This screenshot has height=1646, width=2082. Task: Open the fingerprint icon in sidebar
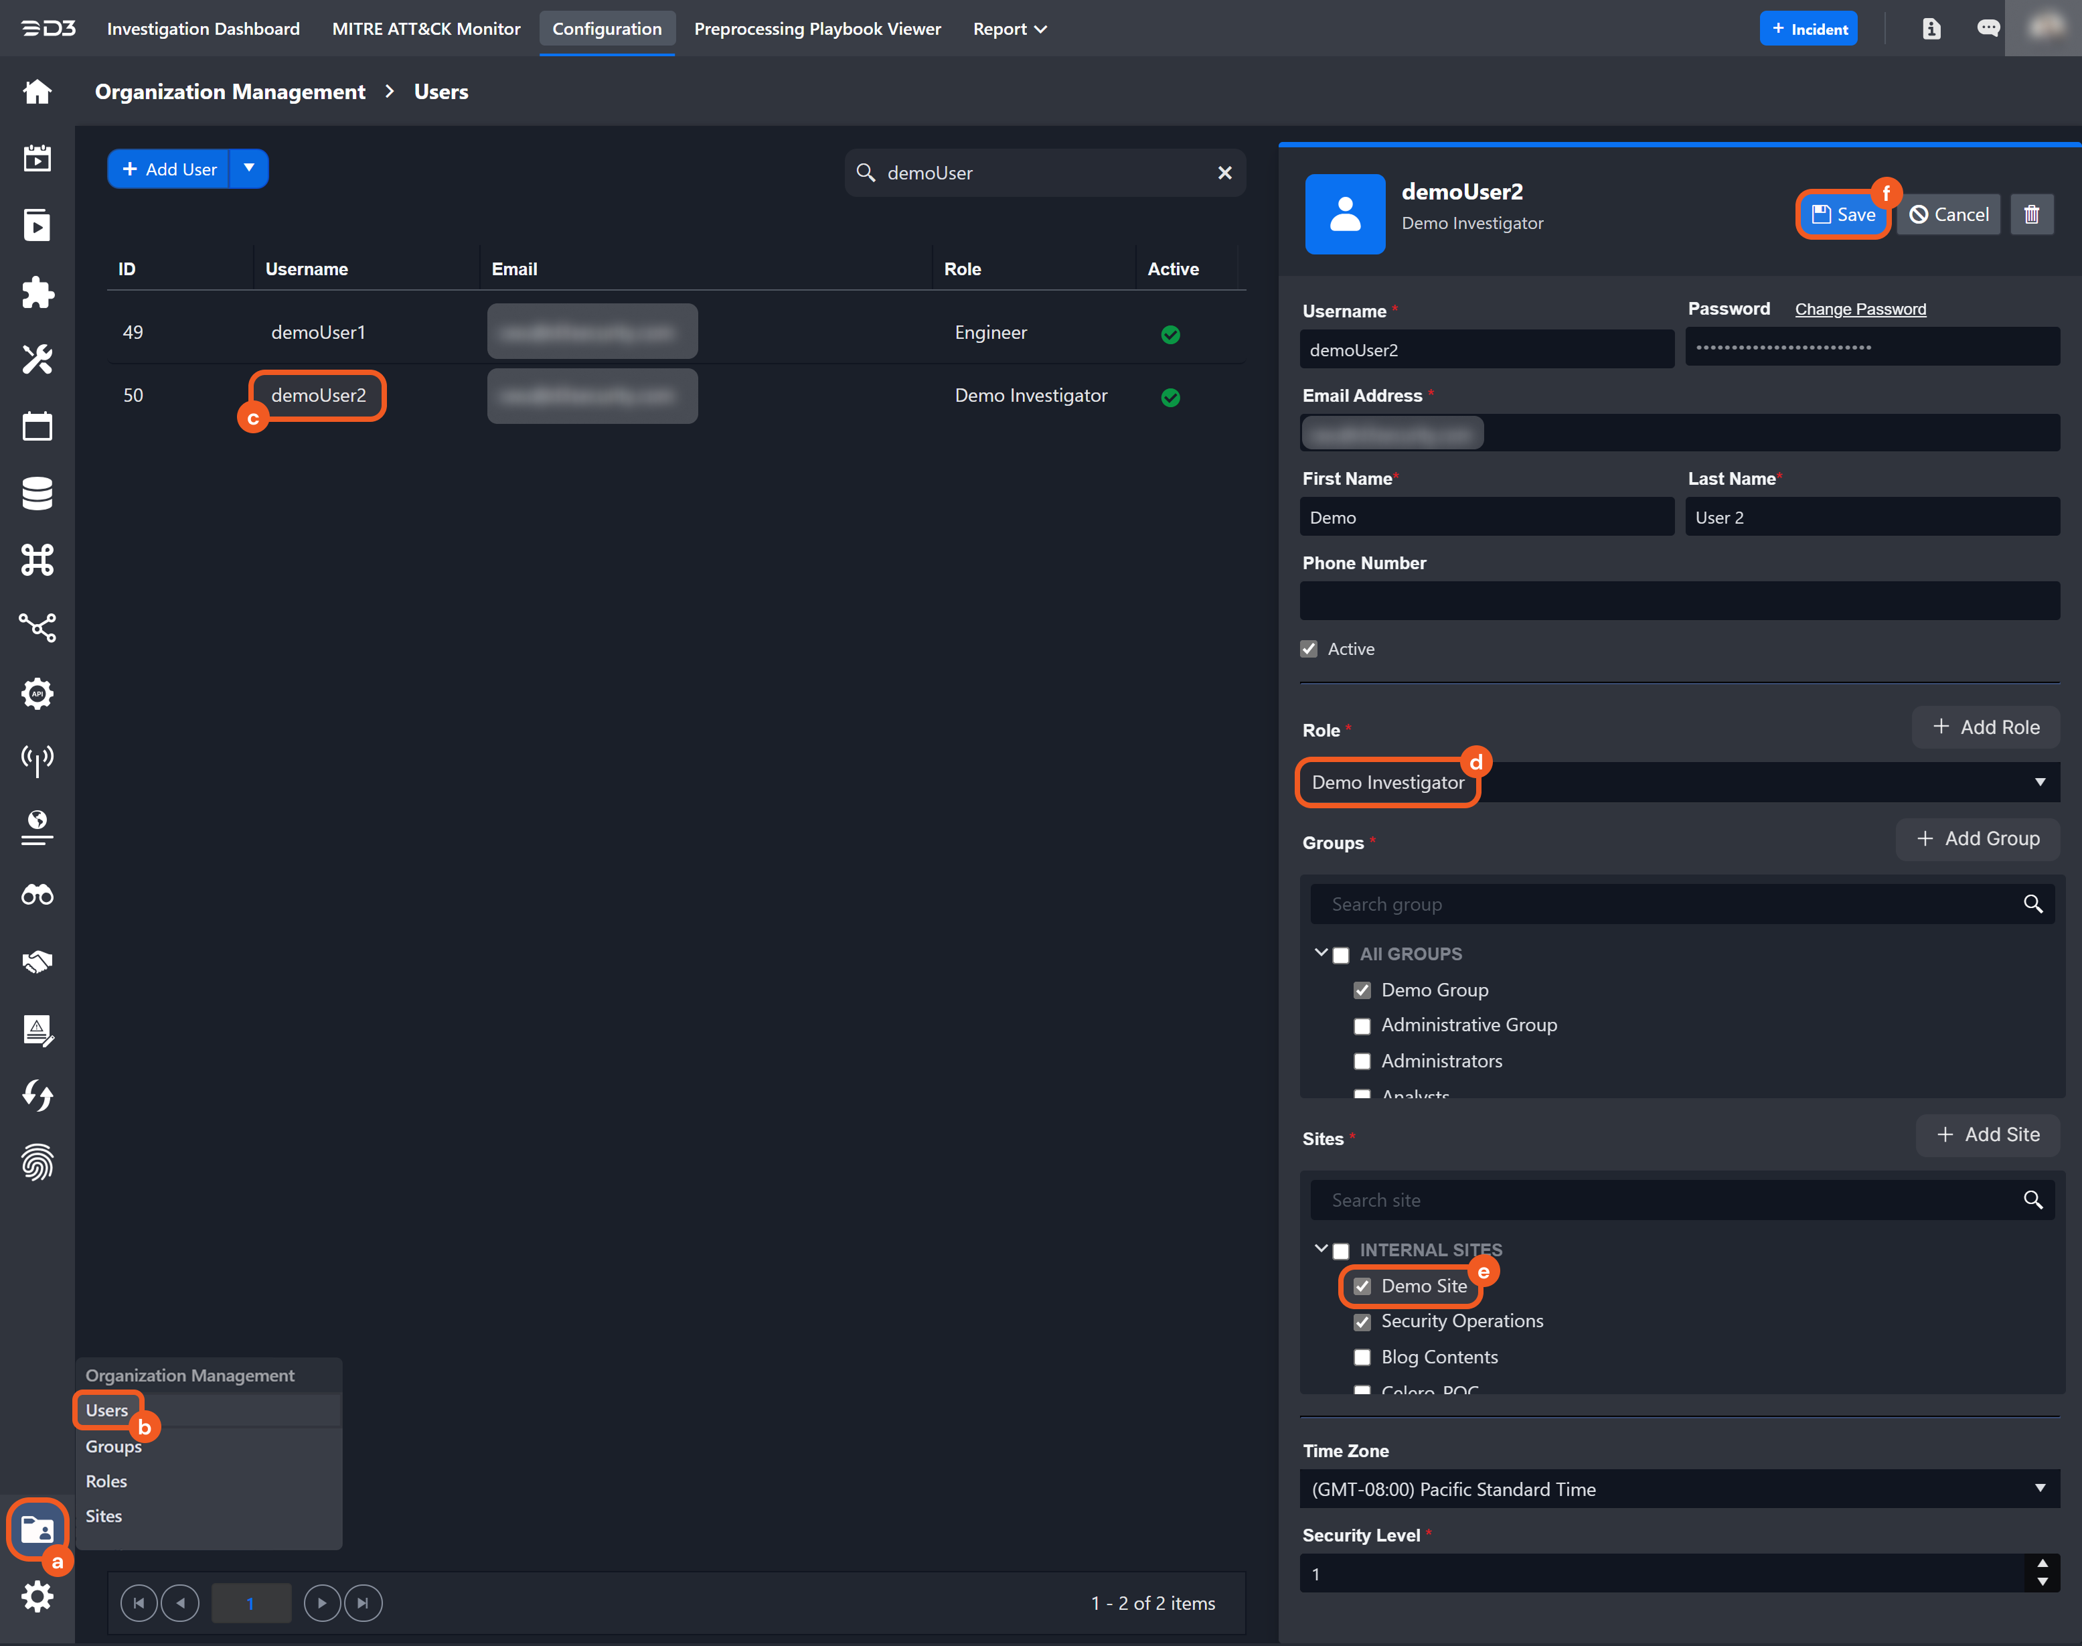[37, 1163]
